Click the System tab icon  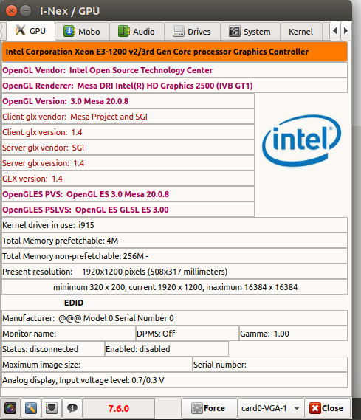pyautogui.click(x=235, y=31)
